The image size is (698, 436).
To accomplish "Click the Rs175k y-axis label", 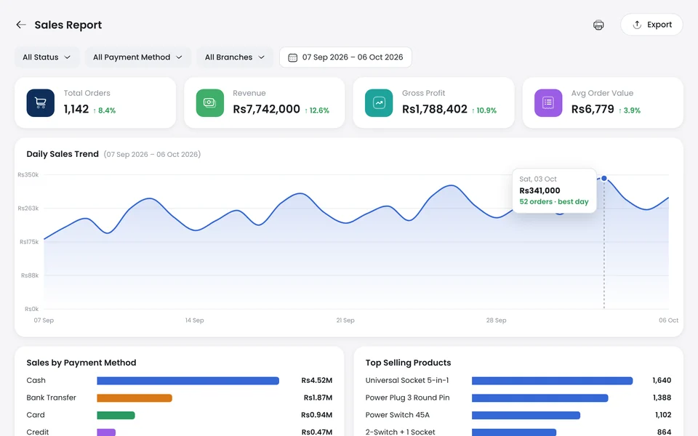I will [x=29, y=242].
